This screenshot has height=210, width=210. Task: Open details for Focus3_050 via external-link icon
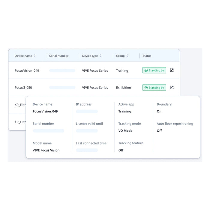(172, 88)
